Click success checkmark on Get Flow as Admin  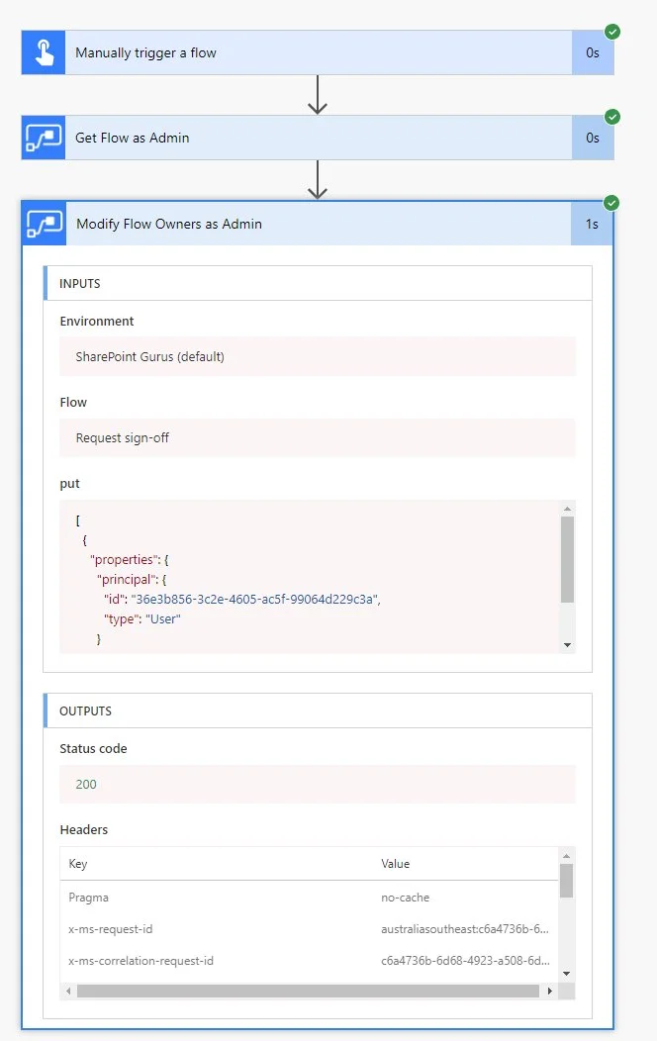612,117
